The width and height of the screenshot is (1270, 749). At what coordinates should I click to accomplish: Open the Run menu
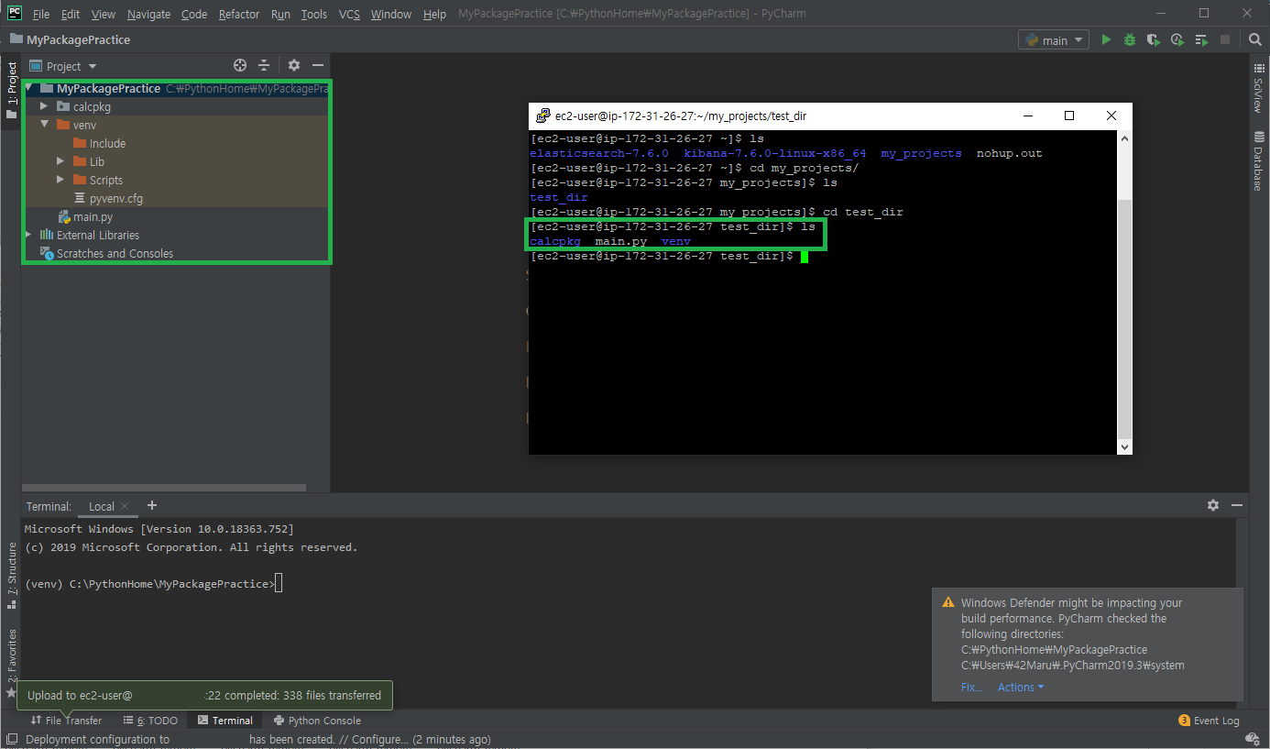point(280,14)
